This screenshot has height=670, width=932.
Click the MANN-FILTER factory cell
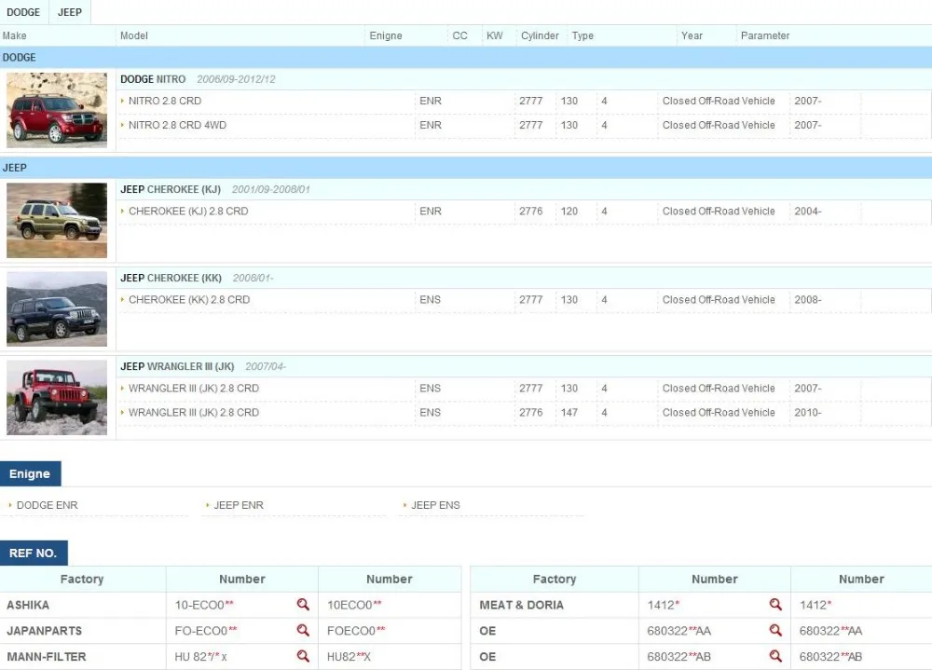[x=83, y=656]
